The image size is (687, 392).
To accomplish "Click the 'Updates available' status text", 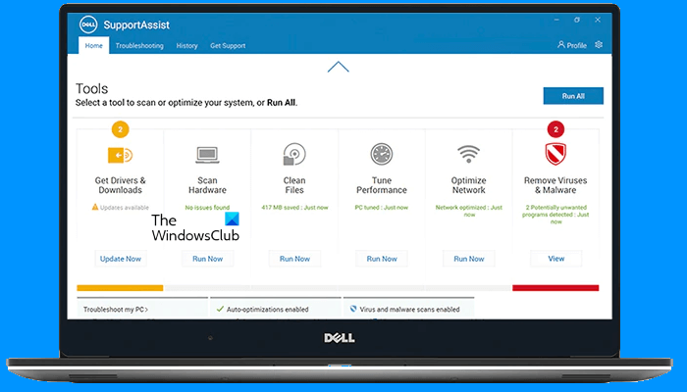I will [125, 208].
